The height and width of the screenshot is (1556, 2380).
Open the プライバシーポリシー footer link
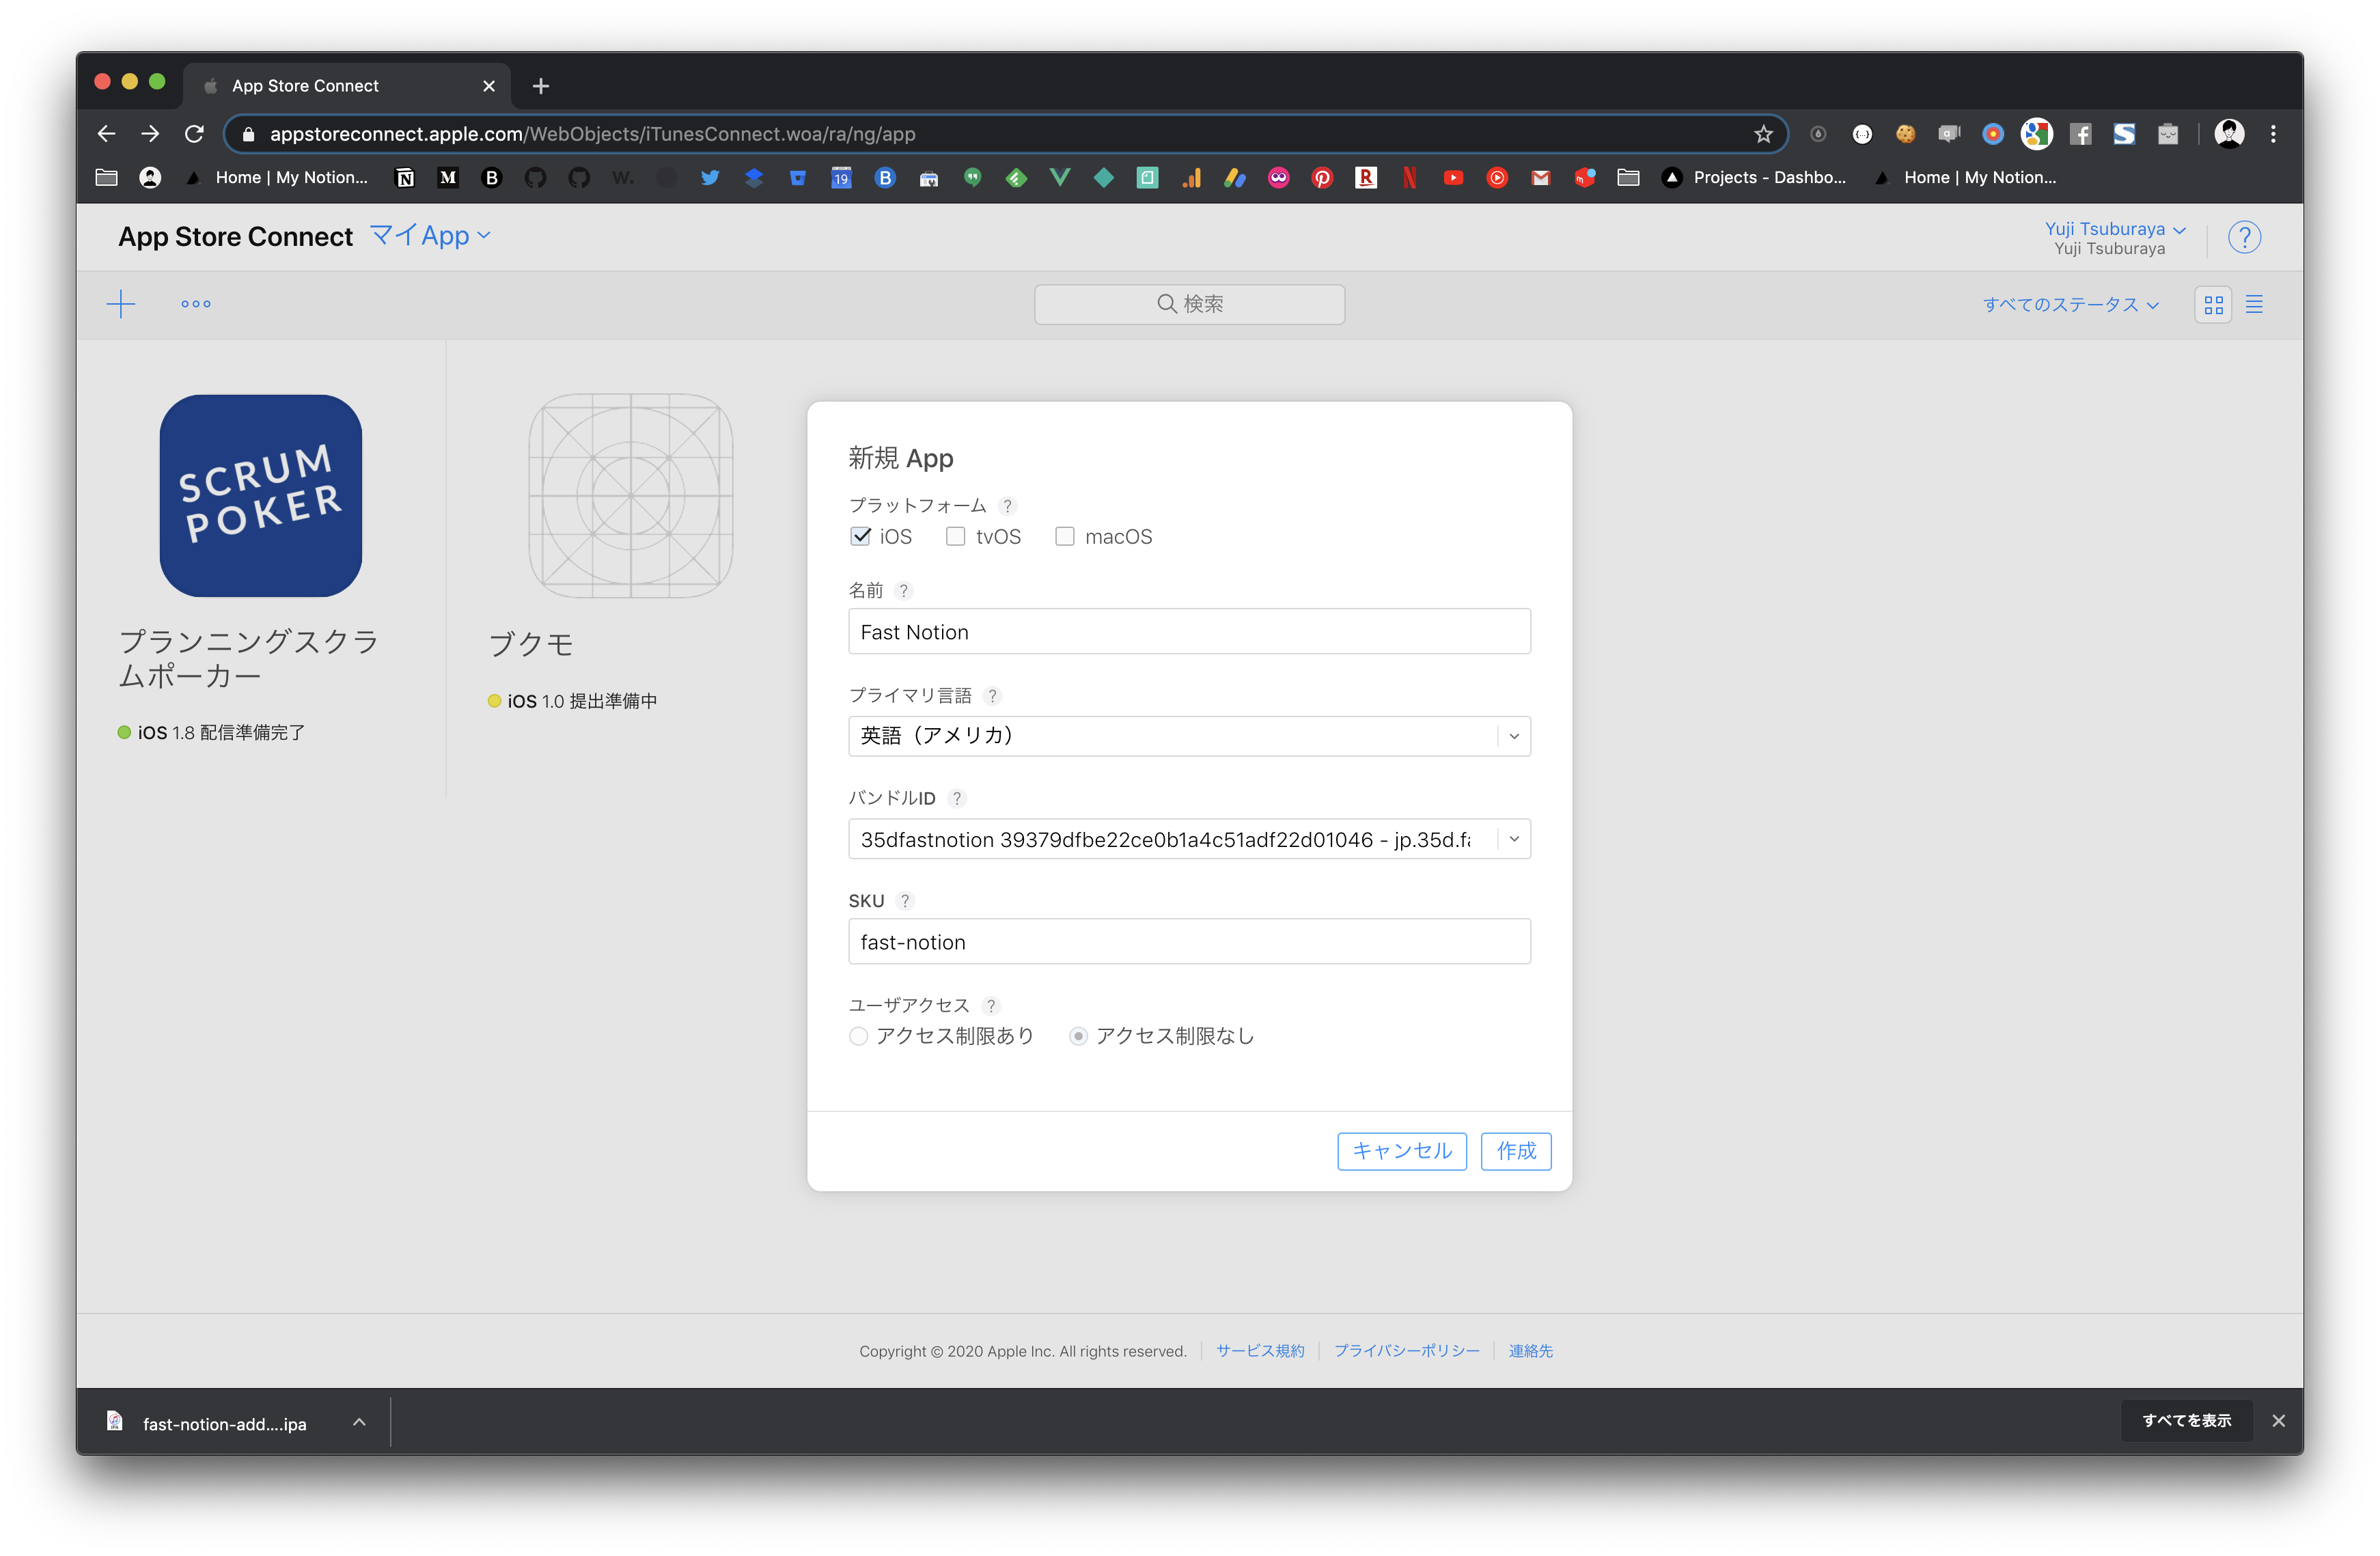coord(1406,1351)
